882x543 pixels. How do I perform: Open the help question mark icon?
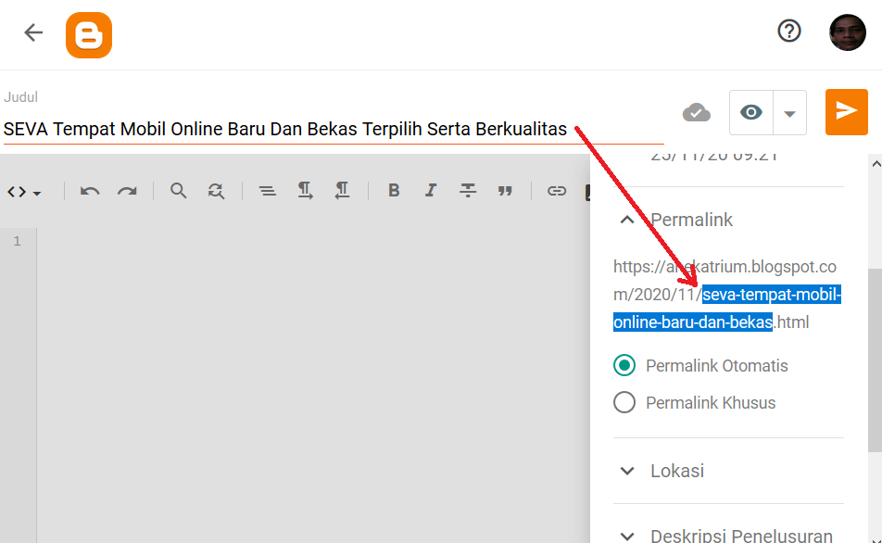789,31
